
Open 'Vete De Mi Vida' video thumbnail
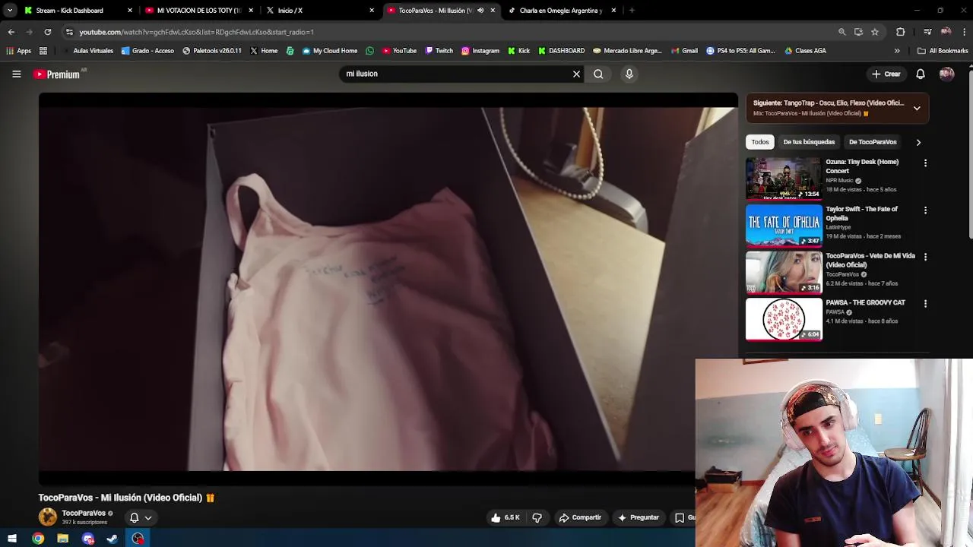784,273
